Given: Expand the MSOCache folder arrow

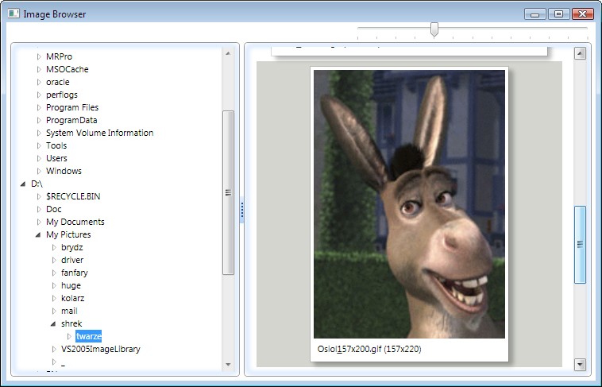Looking at the screenshot, I should pyautogui.click(x=39, y=69).
